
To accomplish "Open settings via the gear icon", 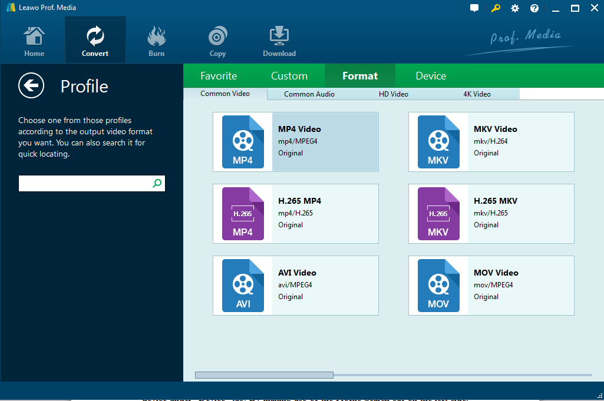I will (x=515, y=8).
